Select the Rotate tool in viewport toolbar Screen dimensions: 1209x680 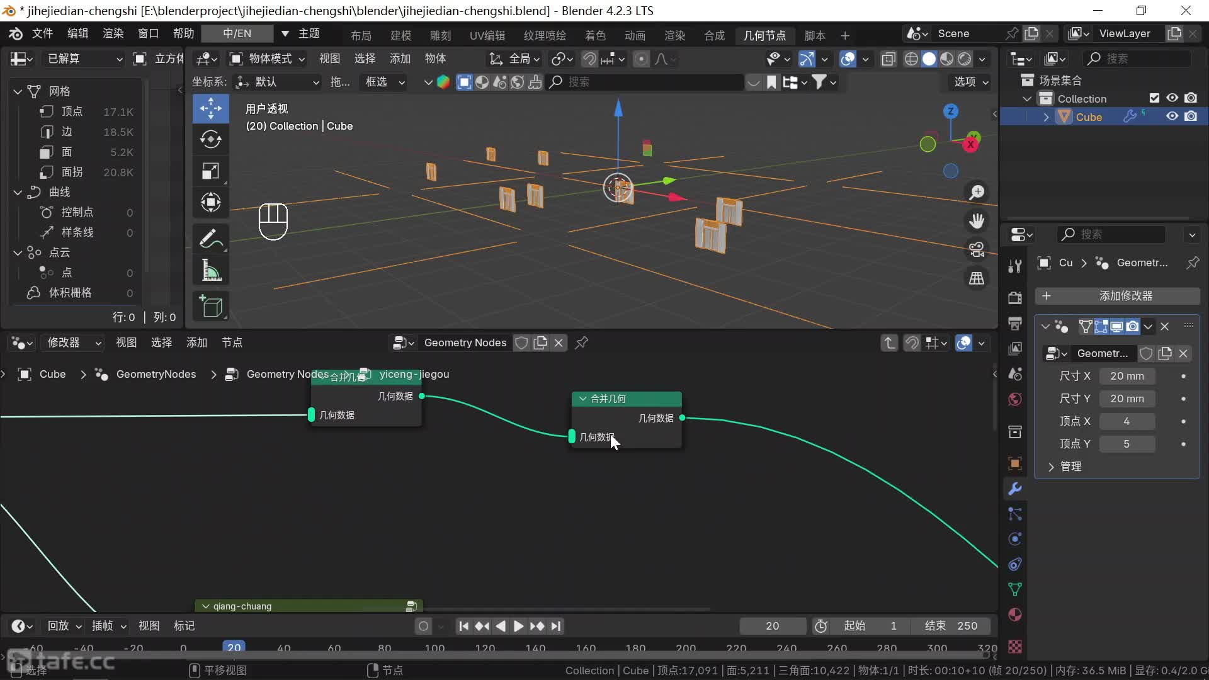(x=210, y=139)
